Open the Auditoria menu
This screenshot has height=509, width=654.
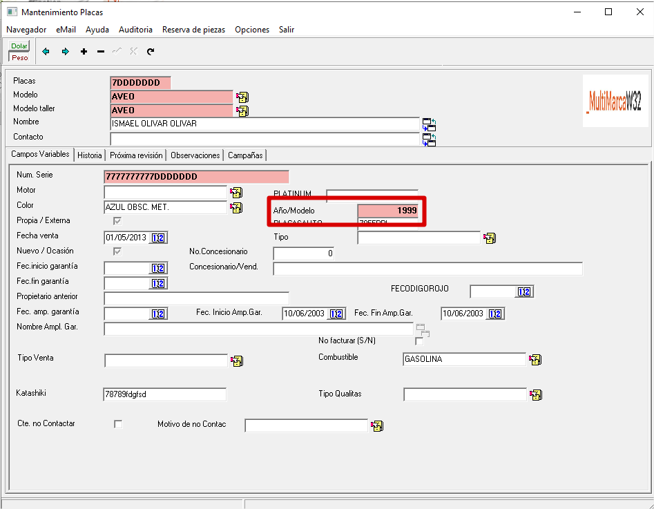135,30
